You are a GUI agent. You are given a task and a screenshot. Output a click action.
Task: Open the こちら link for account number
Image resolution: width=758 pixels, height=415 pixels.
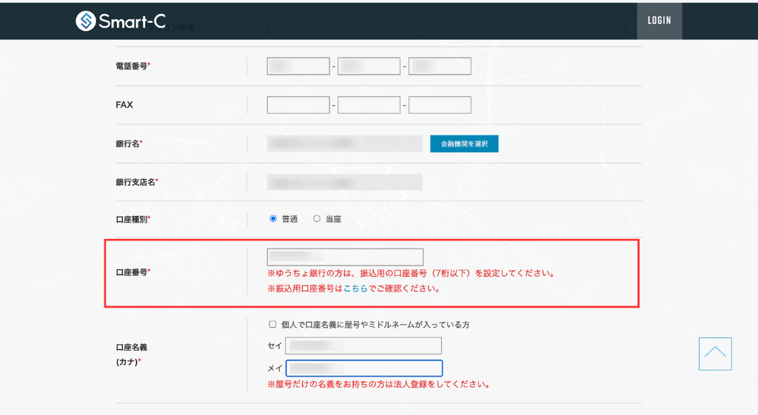click(x=356, y=289)
